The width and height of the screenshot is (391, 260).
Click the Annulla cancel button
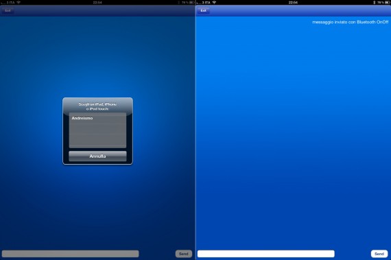pos(97,156)
